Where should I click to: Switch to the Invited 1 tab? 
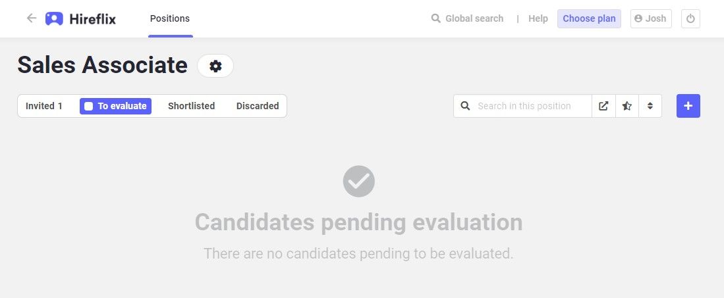[44, 106]
